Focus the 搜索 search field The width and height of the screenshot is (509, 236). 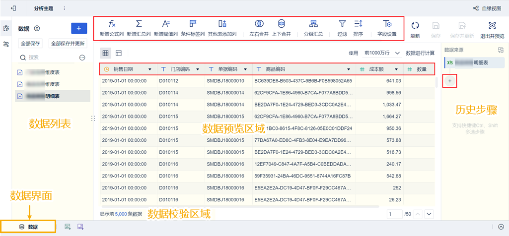coord(48,58)
